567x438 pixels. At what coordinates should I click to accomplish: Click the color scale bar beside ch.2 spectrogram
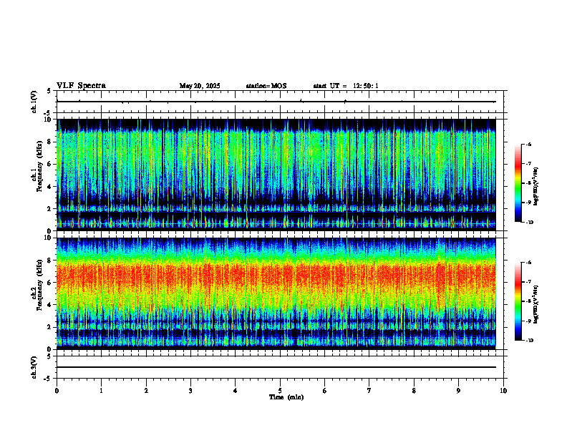pyautogui.click(x=518, y=301)
